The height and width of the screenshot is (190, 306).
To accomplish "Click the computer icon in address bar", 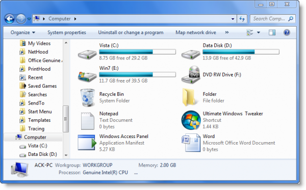I will pos(37,19).
